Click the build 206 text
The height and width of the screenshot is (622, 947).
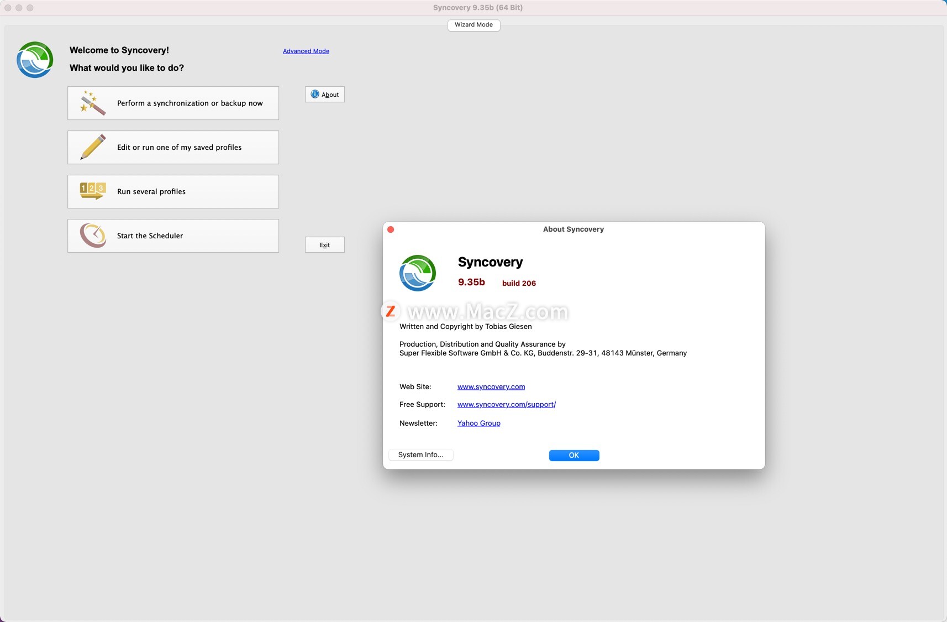click(x=519, y=283)
